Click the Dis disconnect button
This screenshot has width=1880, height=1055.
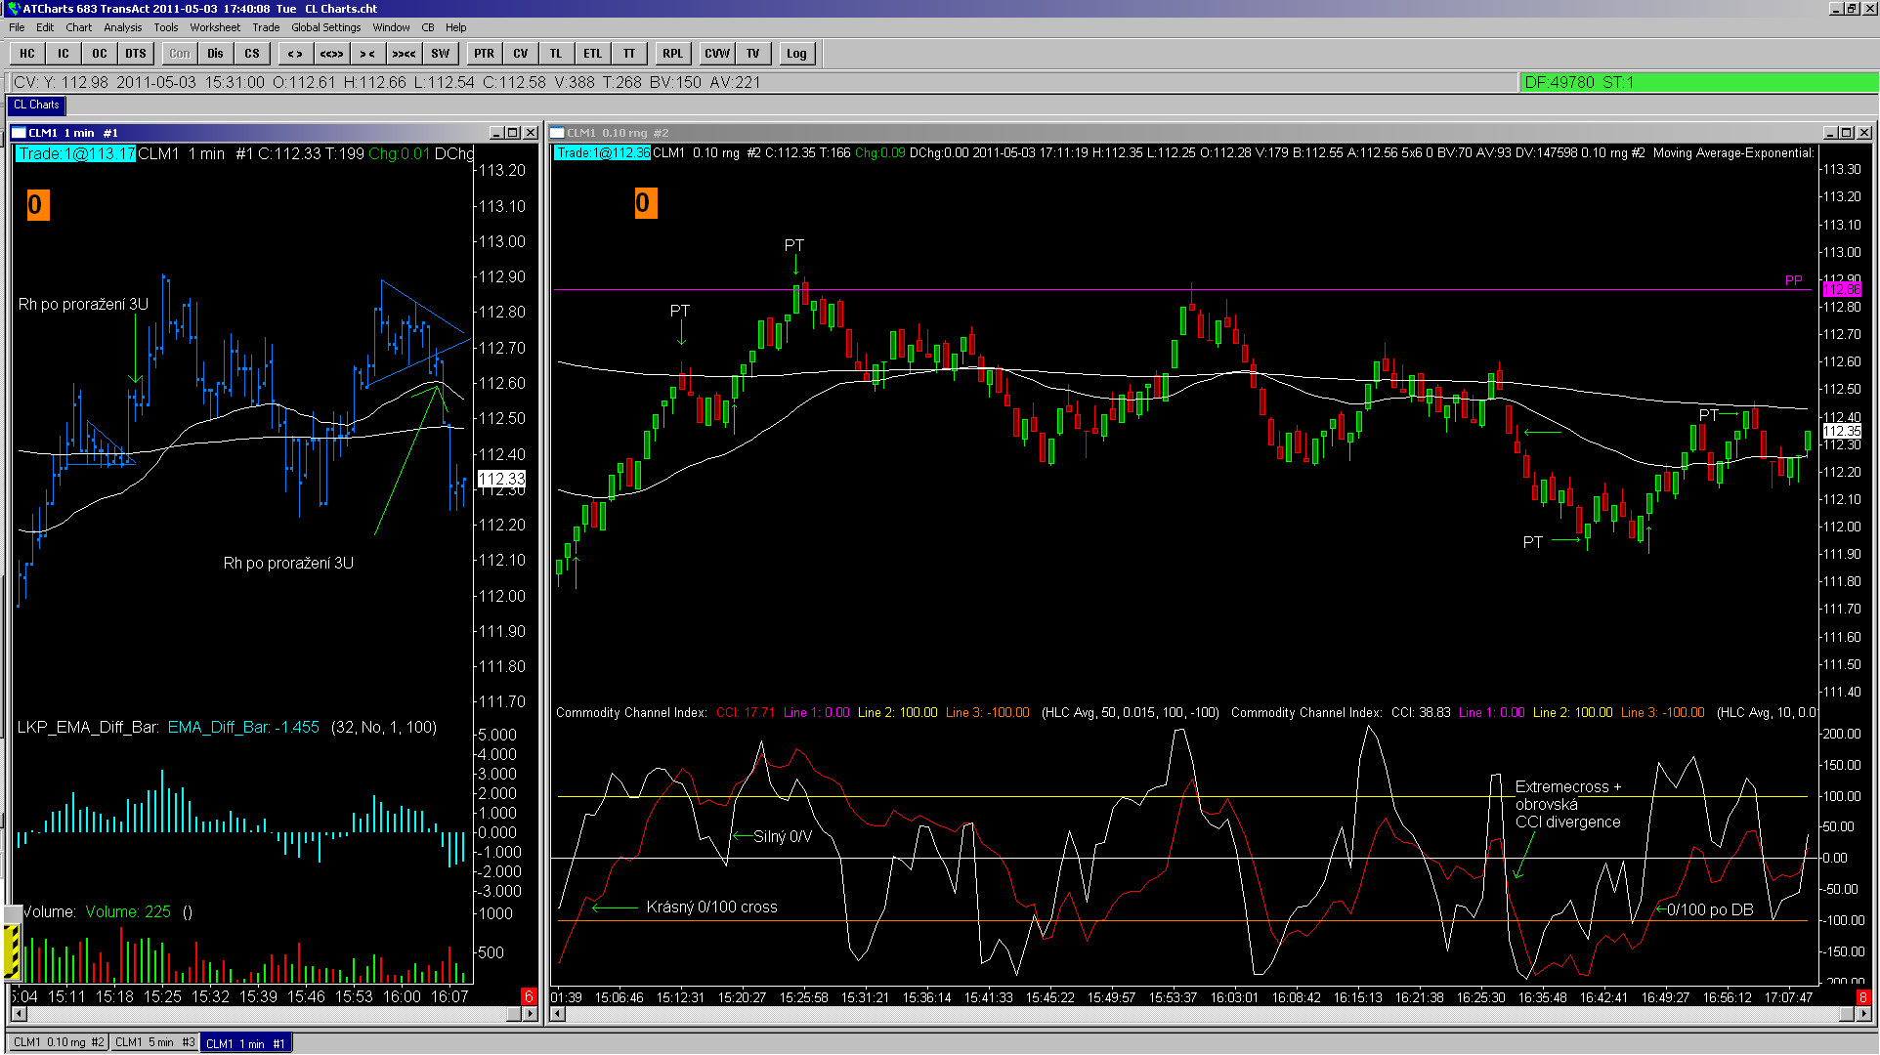(215, 54)
